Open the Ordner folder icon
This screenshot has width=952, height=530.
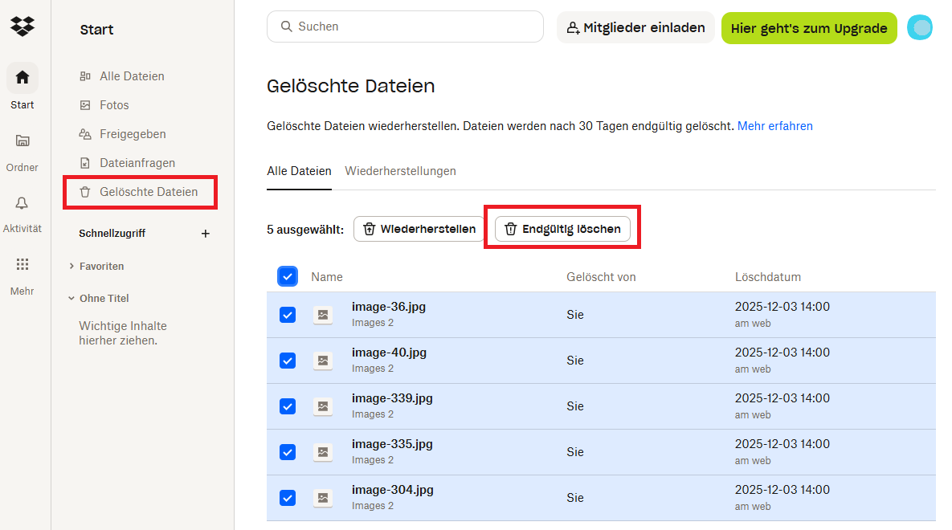click(22, 141)
